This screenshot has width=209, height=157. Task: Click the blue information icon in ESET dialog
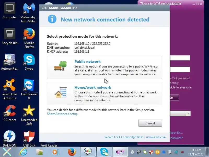(x=52, y=19)
